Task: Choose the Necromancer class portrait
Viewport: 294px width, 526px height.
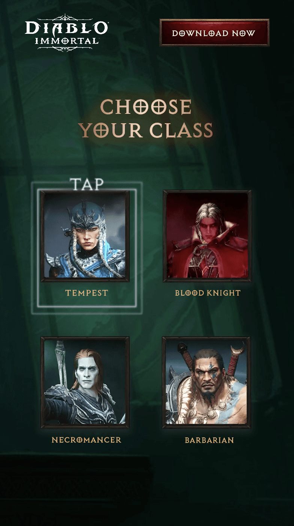Action: [x=85, y=382]
